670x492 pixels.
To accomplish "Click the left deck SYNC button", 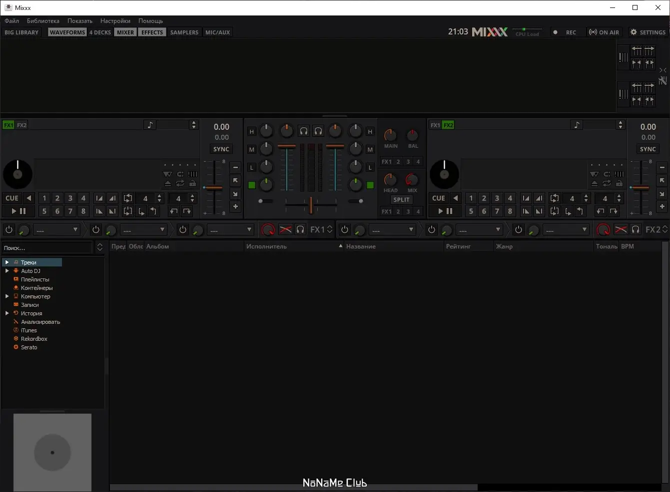I will point(221,149).
